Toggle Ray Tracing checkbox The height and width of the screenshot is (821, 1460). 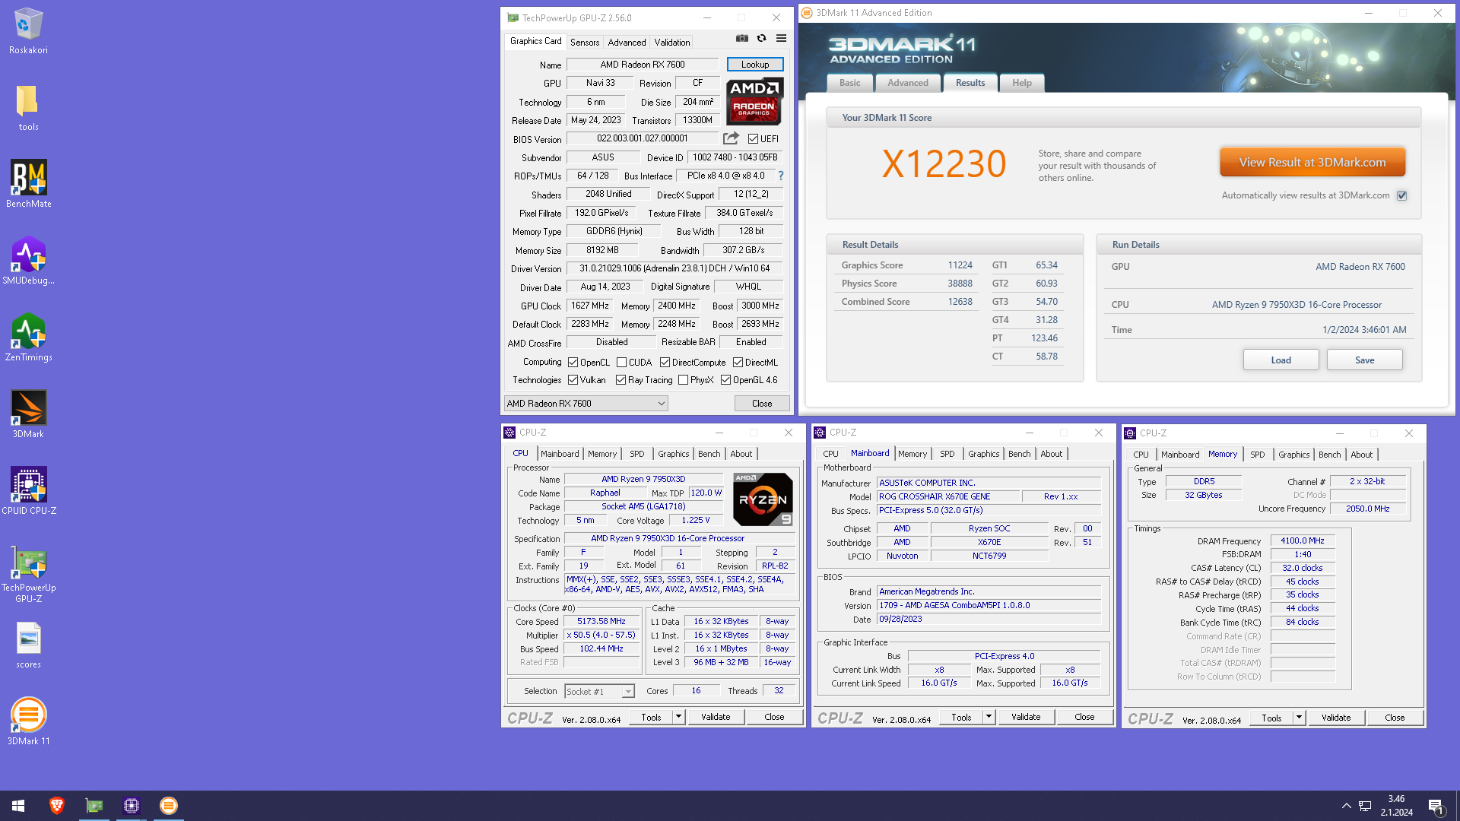[x=620, y=380]
